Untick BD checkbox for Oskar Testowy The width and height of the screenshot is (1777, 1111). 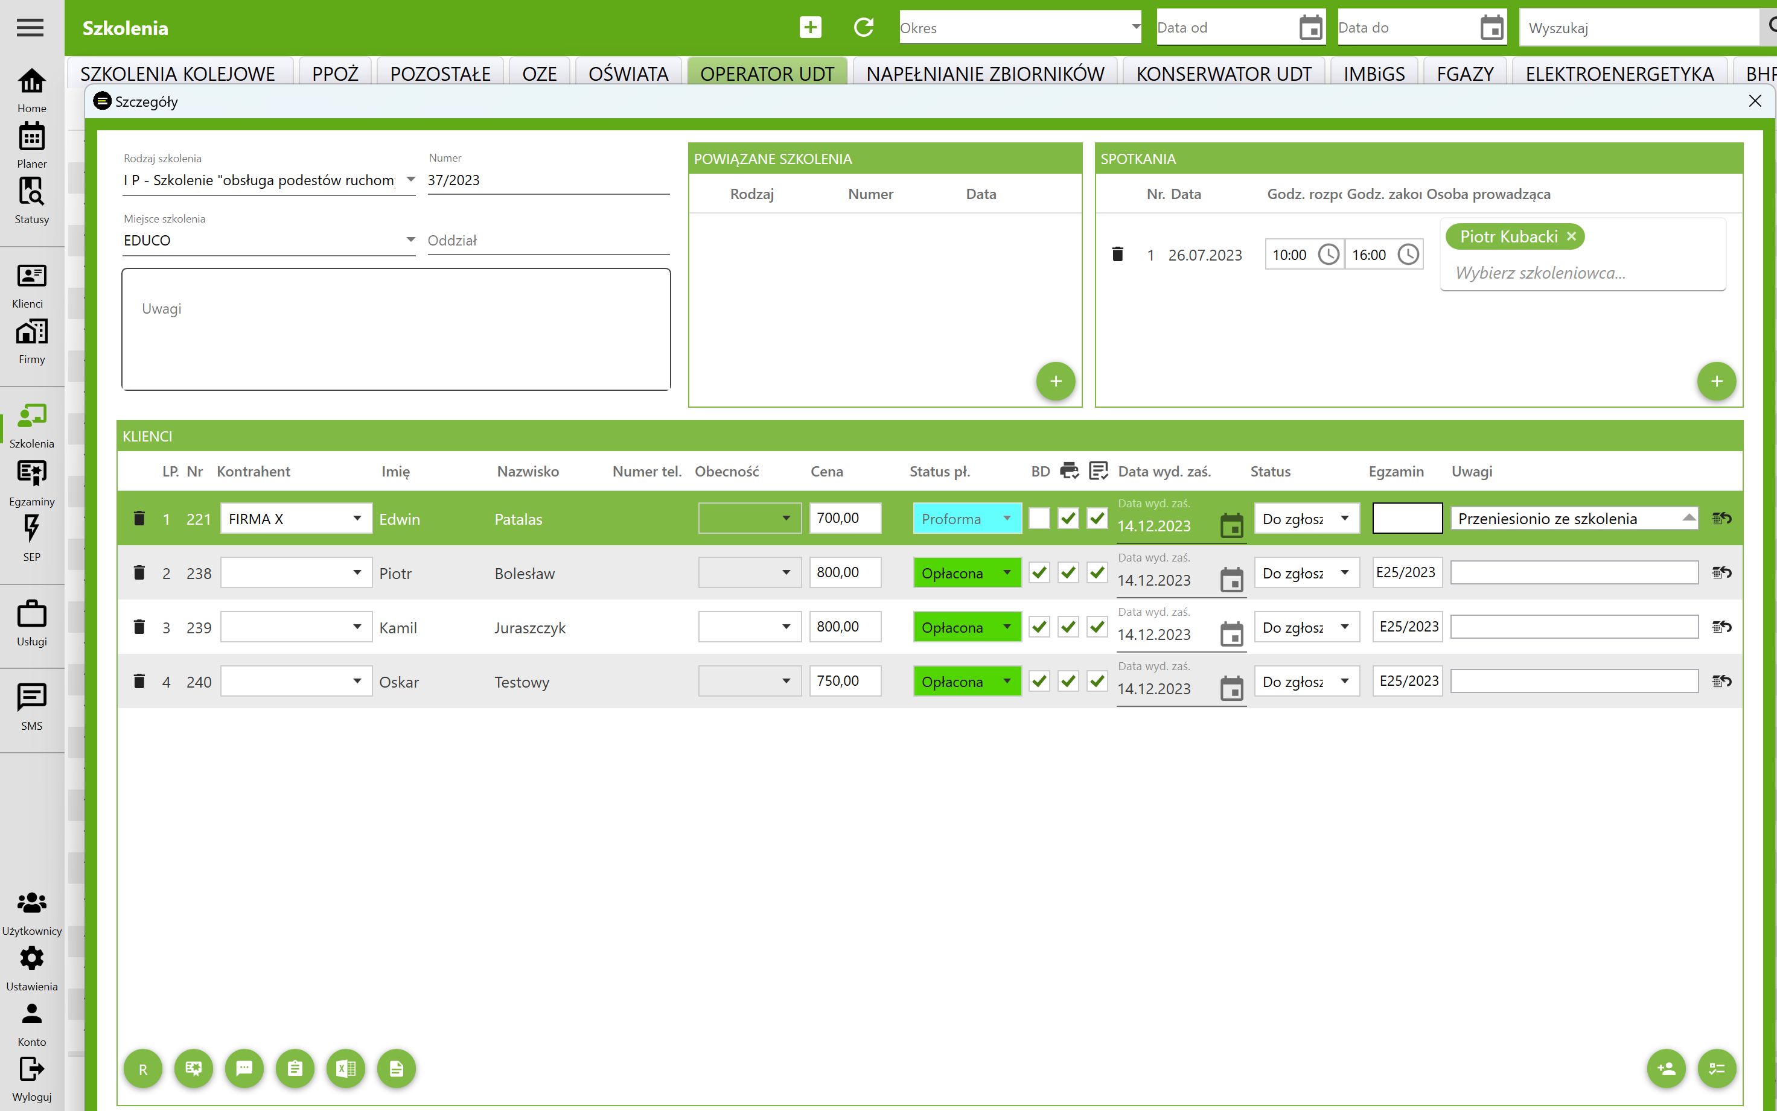click(1039, 681)
